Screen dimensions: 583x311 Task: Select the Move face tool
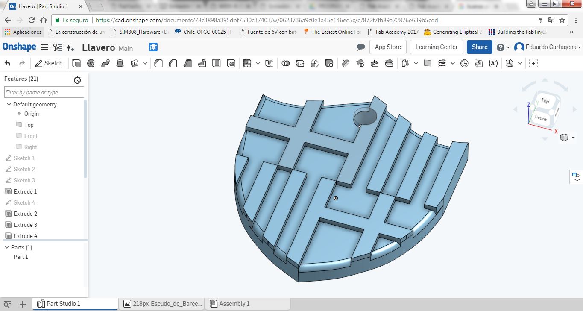(x=375, y=63)
